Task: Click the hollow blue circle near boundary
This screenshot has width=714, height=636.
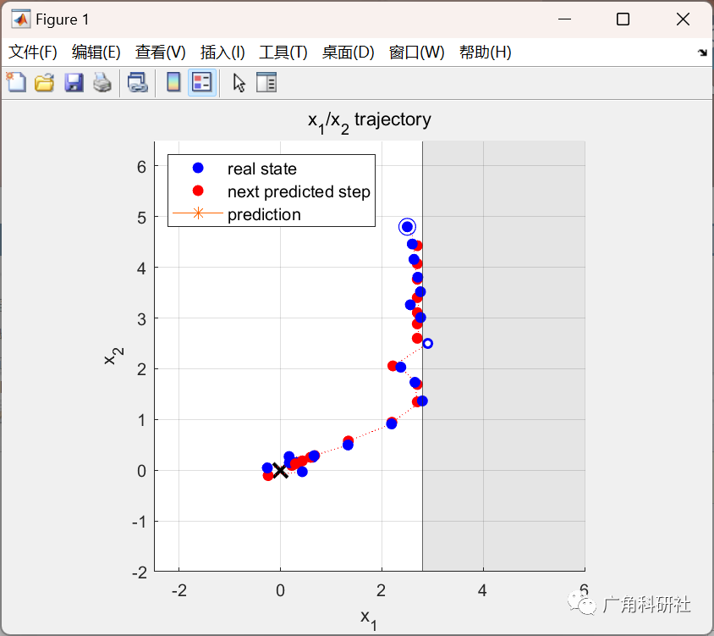Action: click(x=427, y=343)
